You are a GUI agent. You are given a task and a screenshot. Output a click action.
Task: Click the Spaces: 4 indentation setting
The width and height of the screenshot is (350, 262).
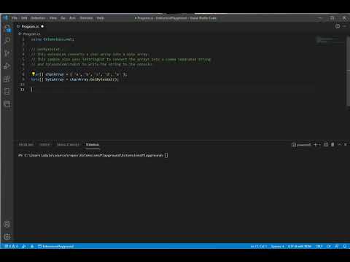pos(277,246)
